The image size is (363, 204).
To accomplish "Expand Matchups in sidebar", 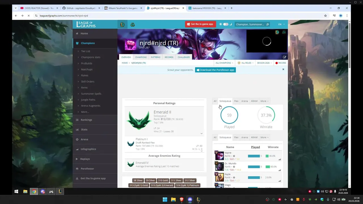I will tap(87, 69).
